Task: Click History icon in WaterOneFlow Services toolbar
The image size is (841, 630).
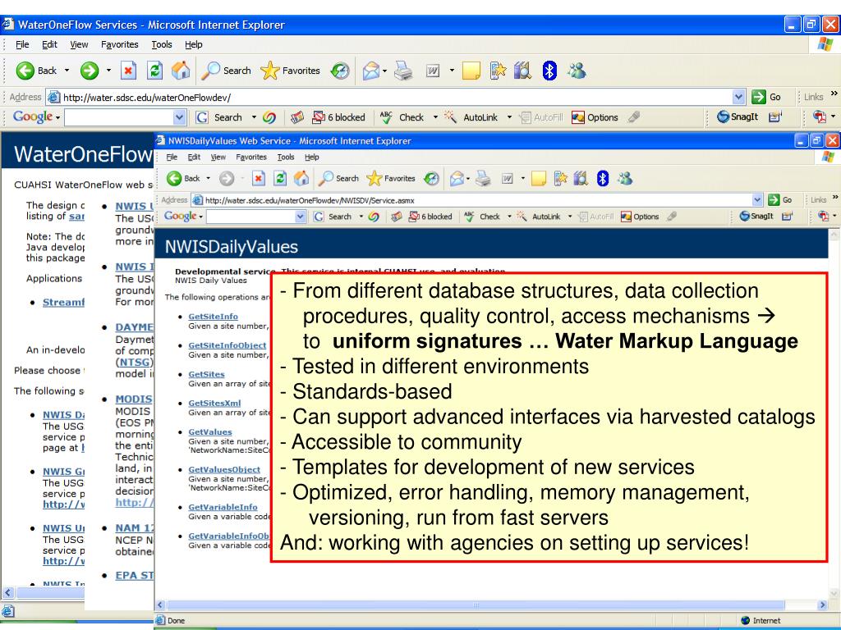Action: (x=340, y=71)
